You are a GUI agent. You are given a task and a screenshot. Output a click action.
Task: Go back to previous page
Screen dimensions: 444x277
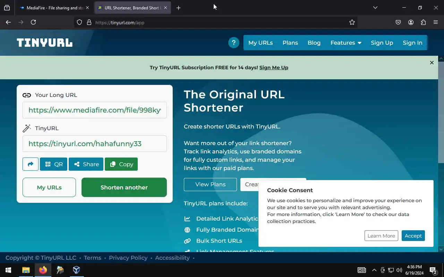pyautogui.click(x=8, y=22)
